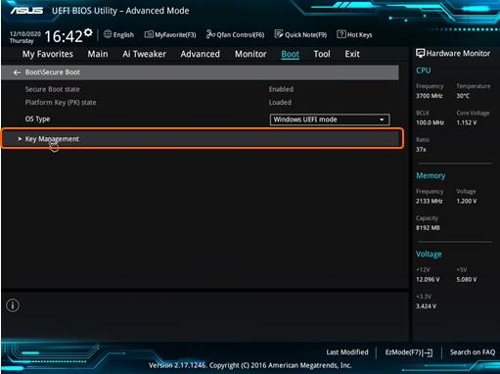Click the Hardware Monitor screen icon
500x374 pixels.
pos(420,53)
